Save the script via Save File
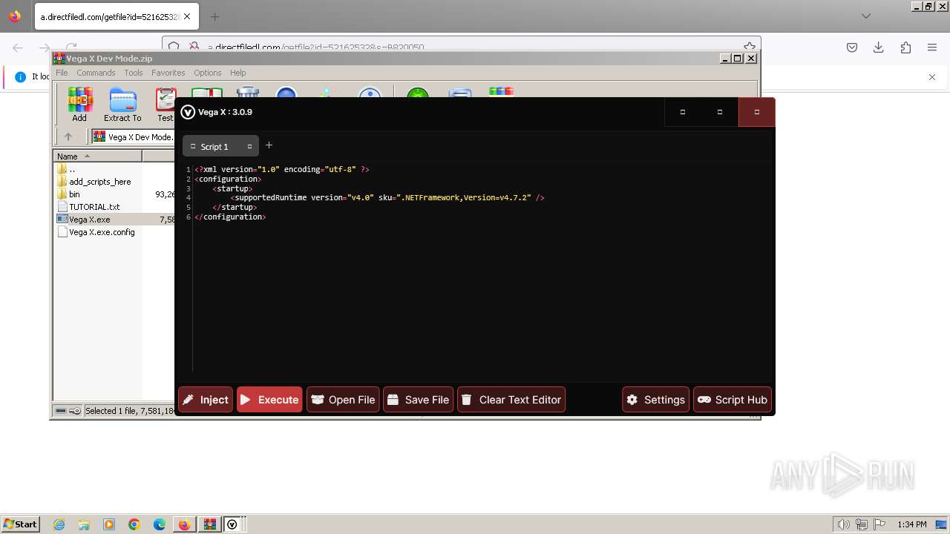 418,400
